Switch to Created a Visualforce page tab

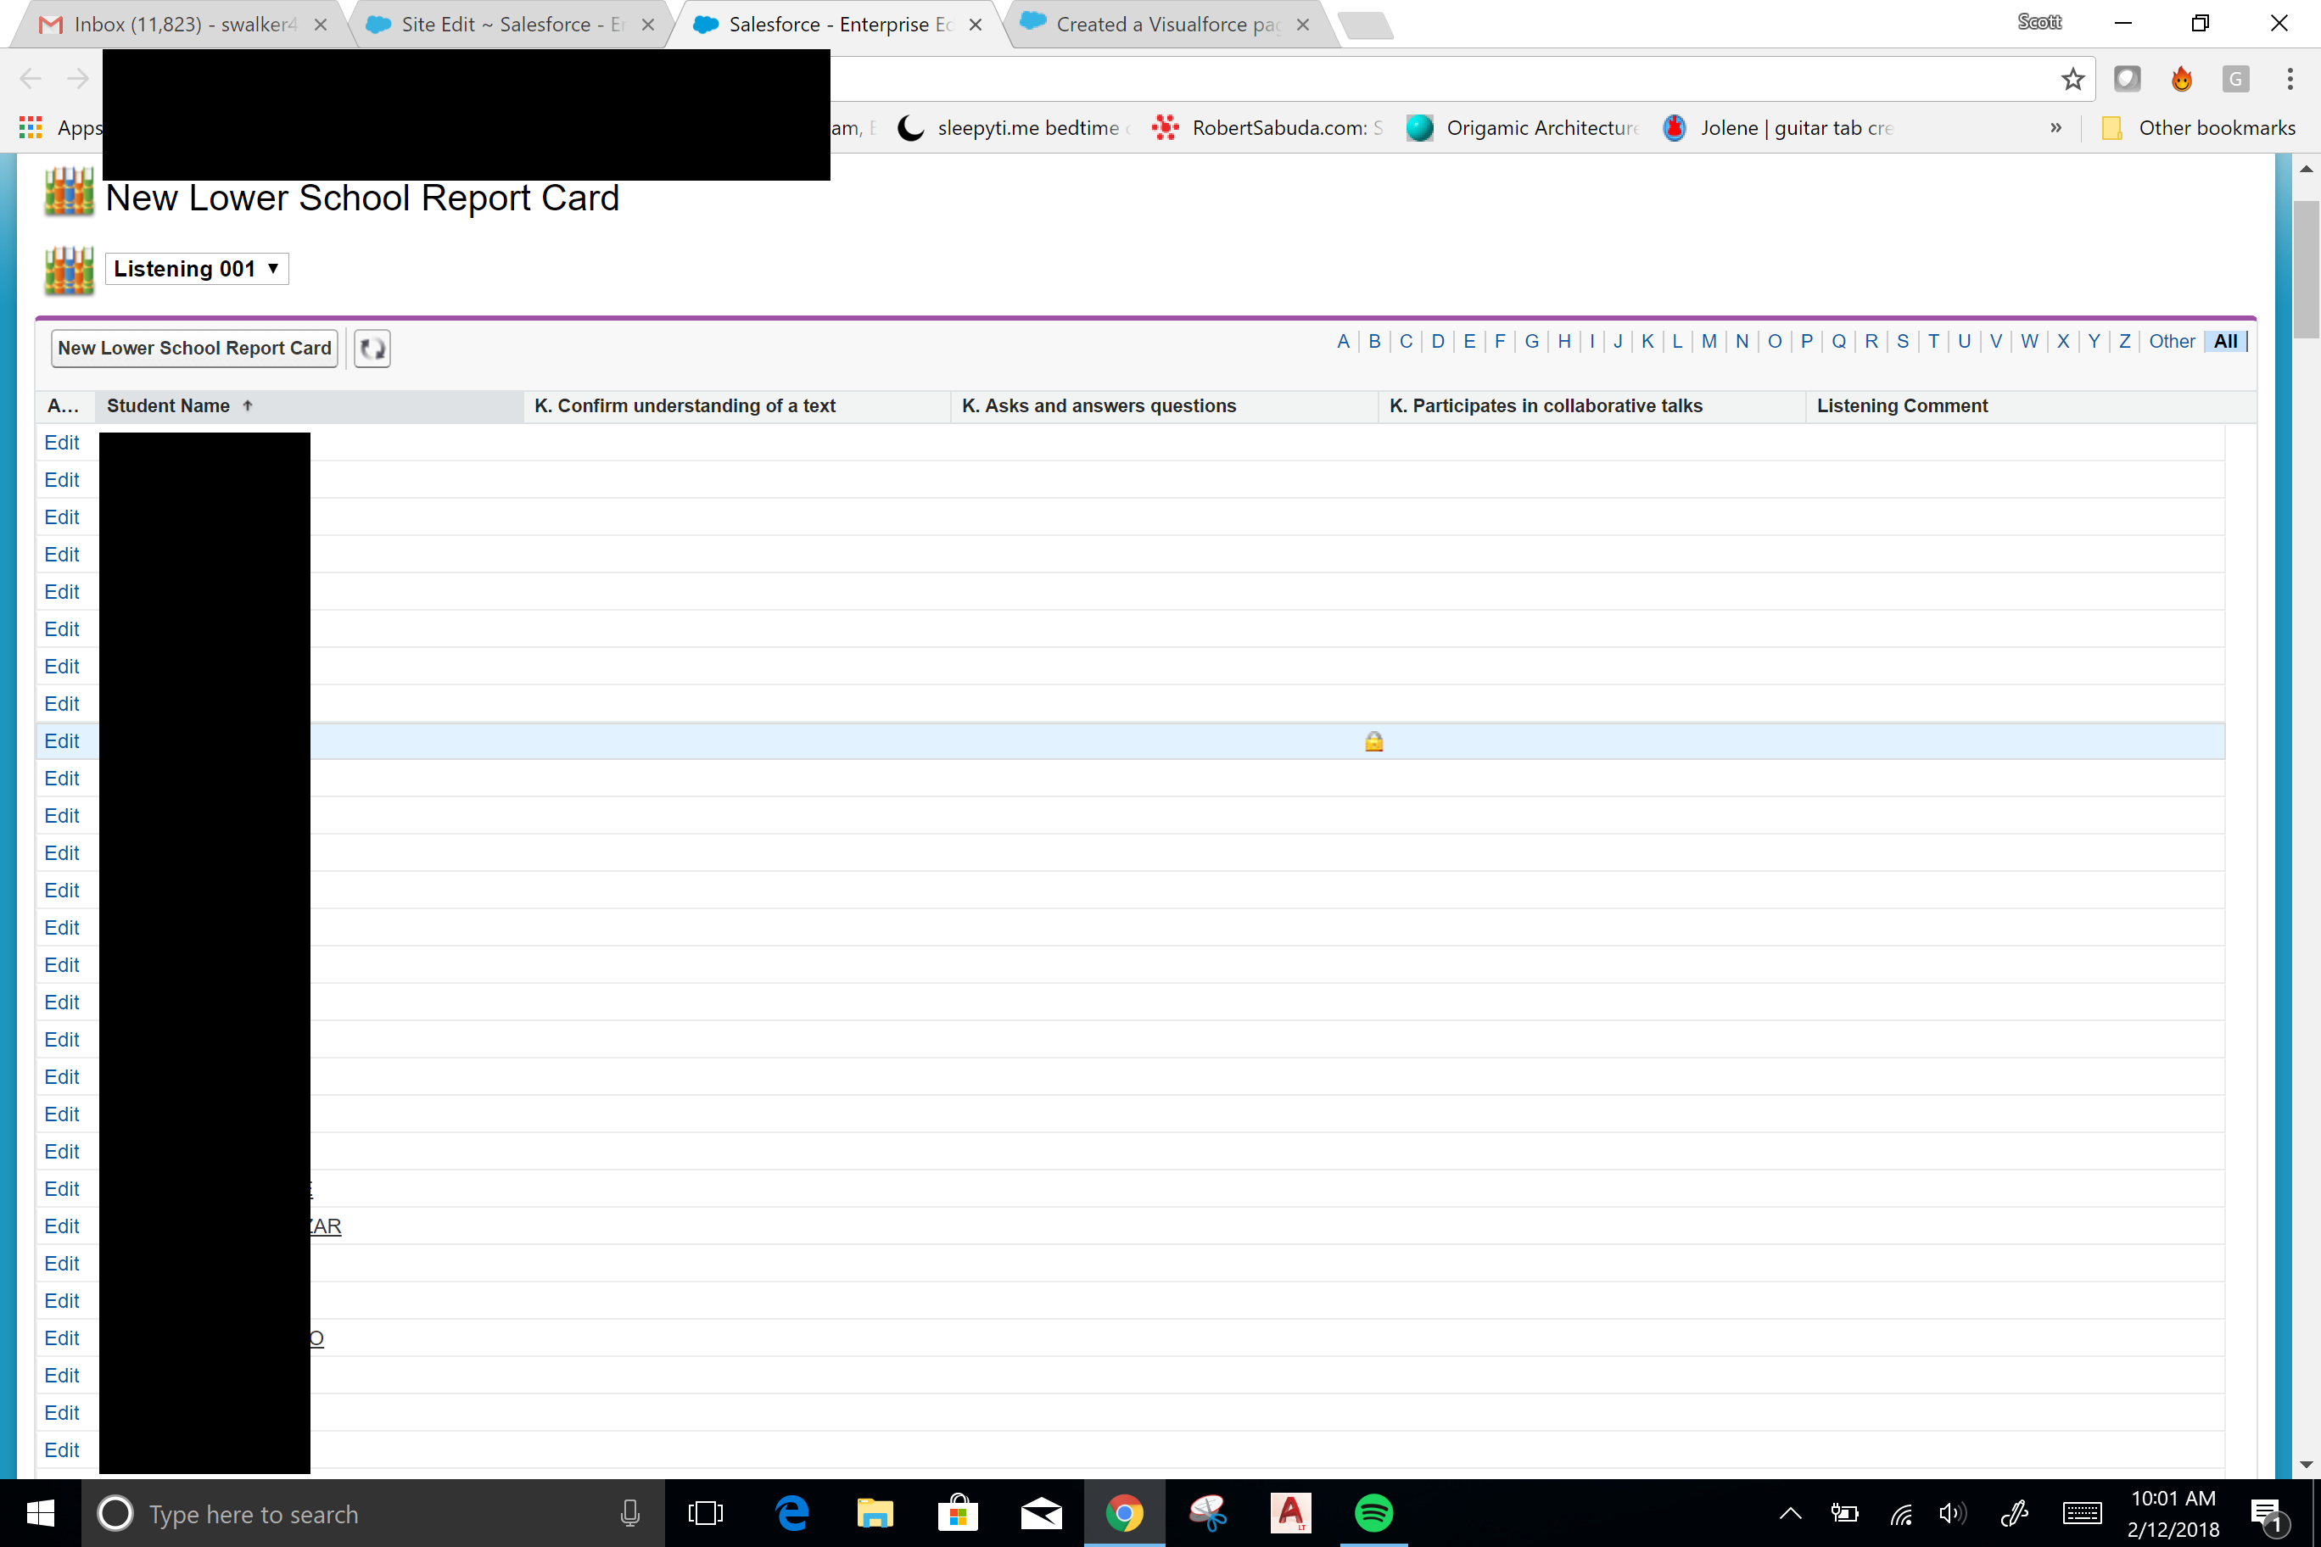pyautogui.click(x=1166, y=25)
